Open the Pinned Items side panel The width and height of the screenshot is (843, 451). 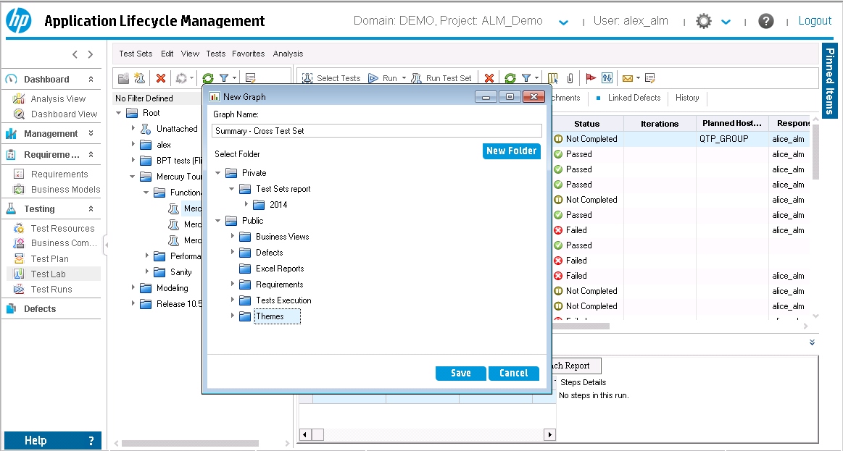829,80
